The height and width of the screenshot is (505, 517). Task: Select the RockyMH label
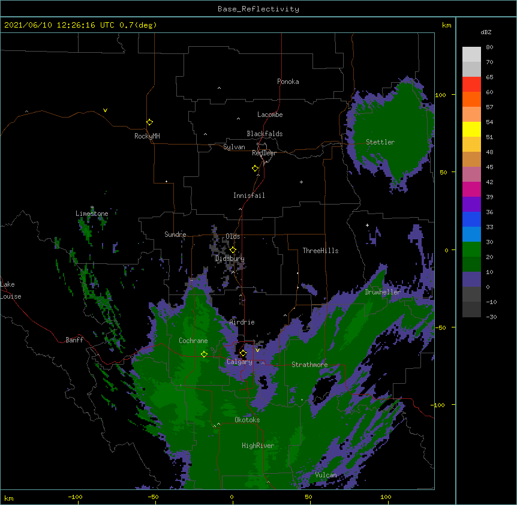(x=147, y=136)
